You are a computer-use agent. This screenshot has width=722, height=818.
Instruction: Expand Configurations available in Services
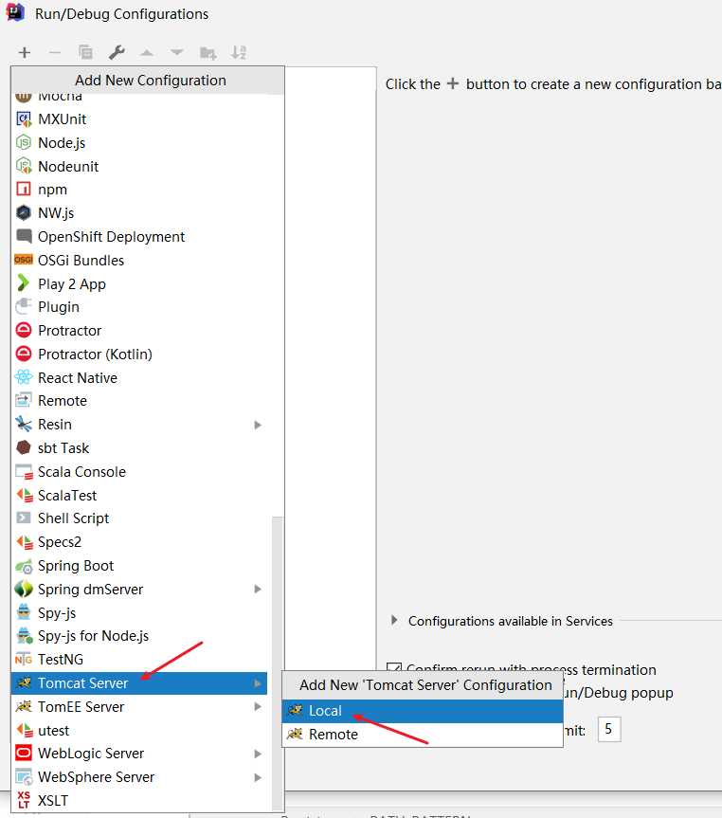(394, 620)
